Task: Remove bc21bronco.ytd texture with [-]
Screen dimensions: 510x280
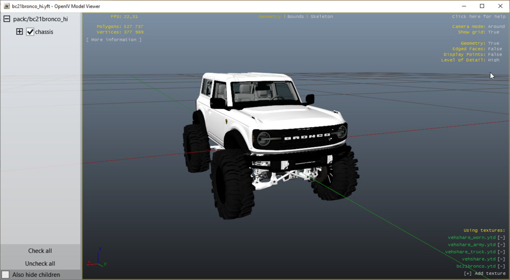Action: (x=501, y=266)
